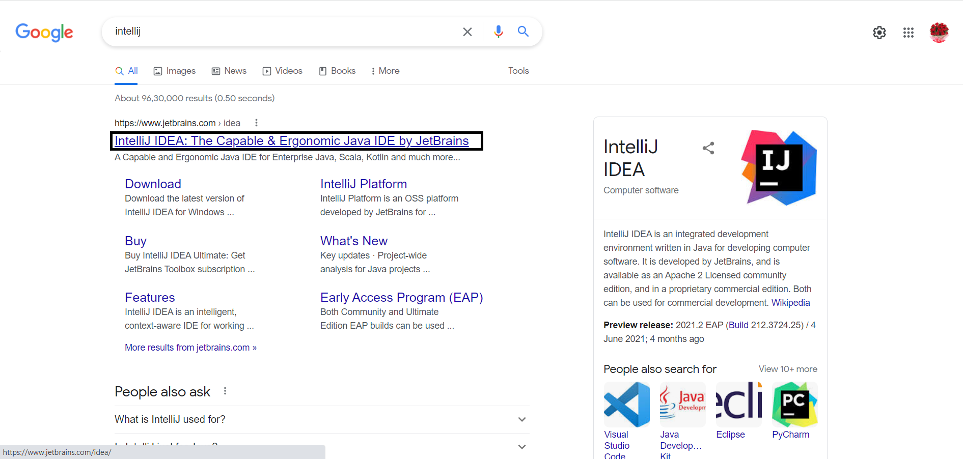The width and height of the screenshot is (963, 459).
Task: Click the Java Development Kit label
Action: (x=681, y=445)
